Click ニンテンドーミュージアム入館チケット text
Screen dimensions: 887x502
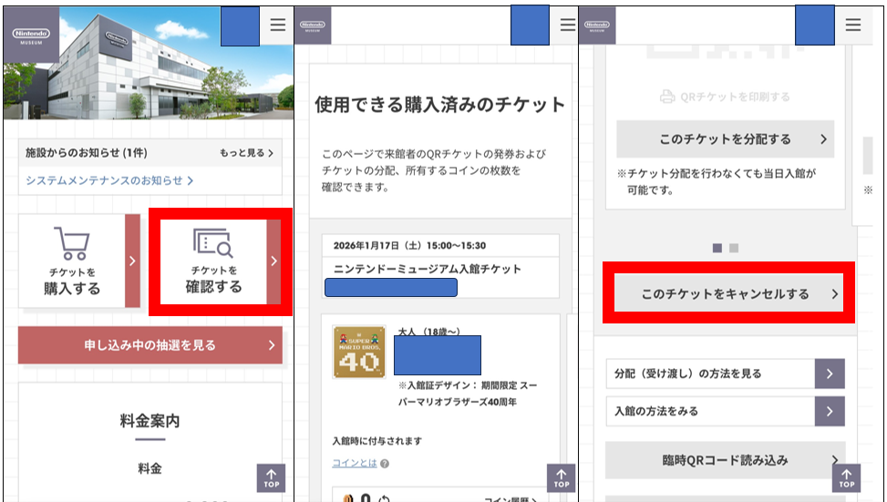pos(428,269)
